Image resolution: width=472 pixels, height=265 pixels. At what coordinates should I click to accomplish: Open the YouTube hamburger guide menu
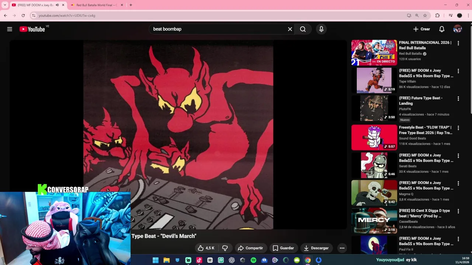(x=10, y=29)
